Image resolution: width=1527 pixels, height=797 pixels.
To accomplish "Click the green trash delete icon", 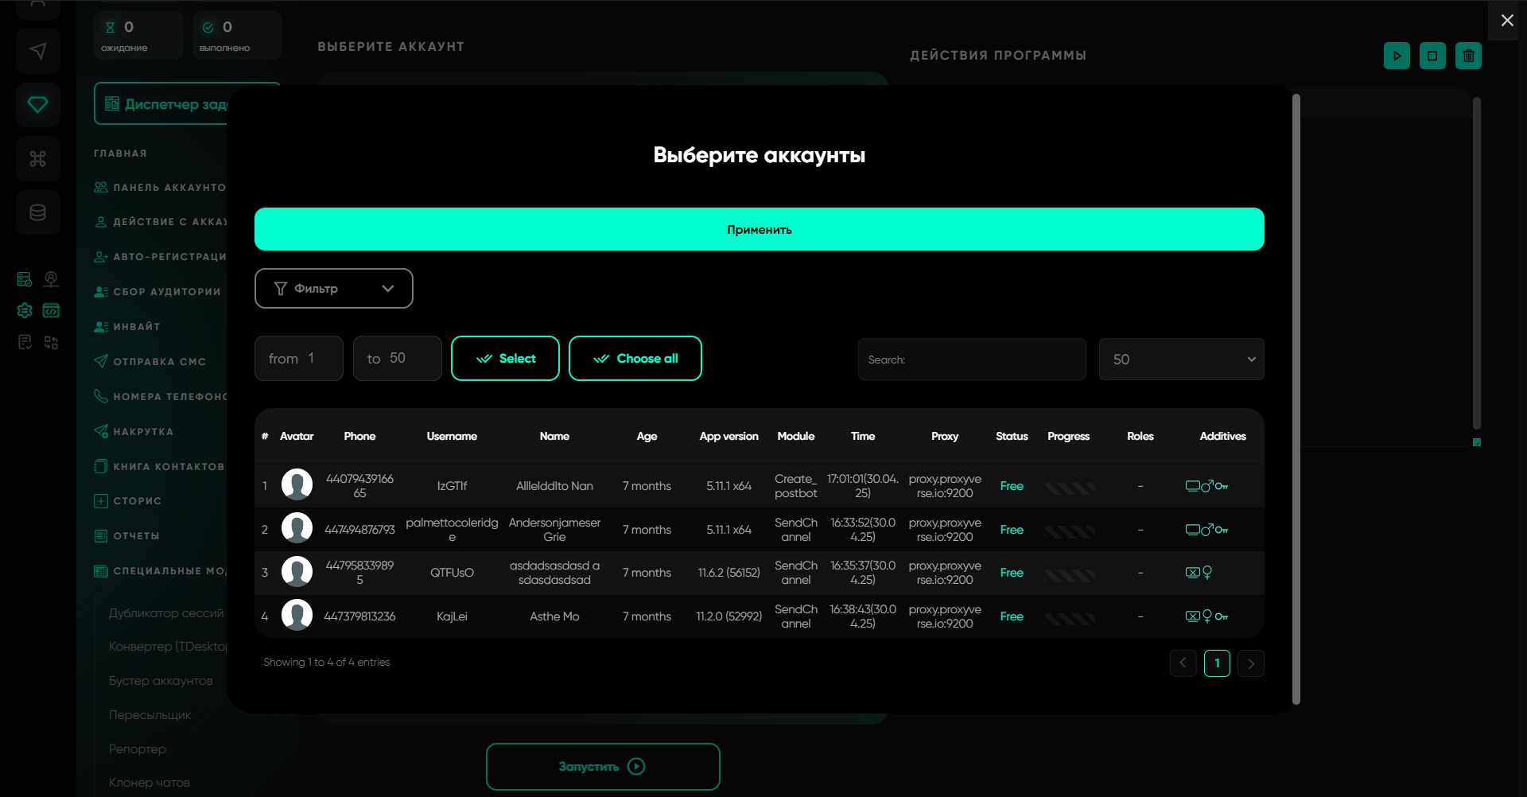I will pyautogui.click(x=1468, y=56).
